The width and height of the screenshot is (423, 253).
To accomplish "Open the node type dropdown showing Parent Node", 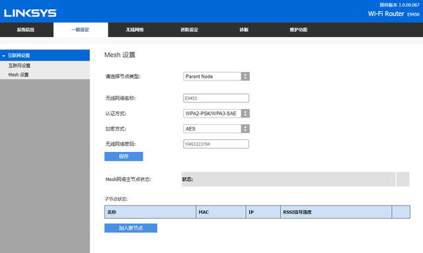I will (216, 77).
